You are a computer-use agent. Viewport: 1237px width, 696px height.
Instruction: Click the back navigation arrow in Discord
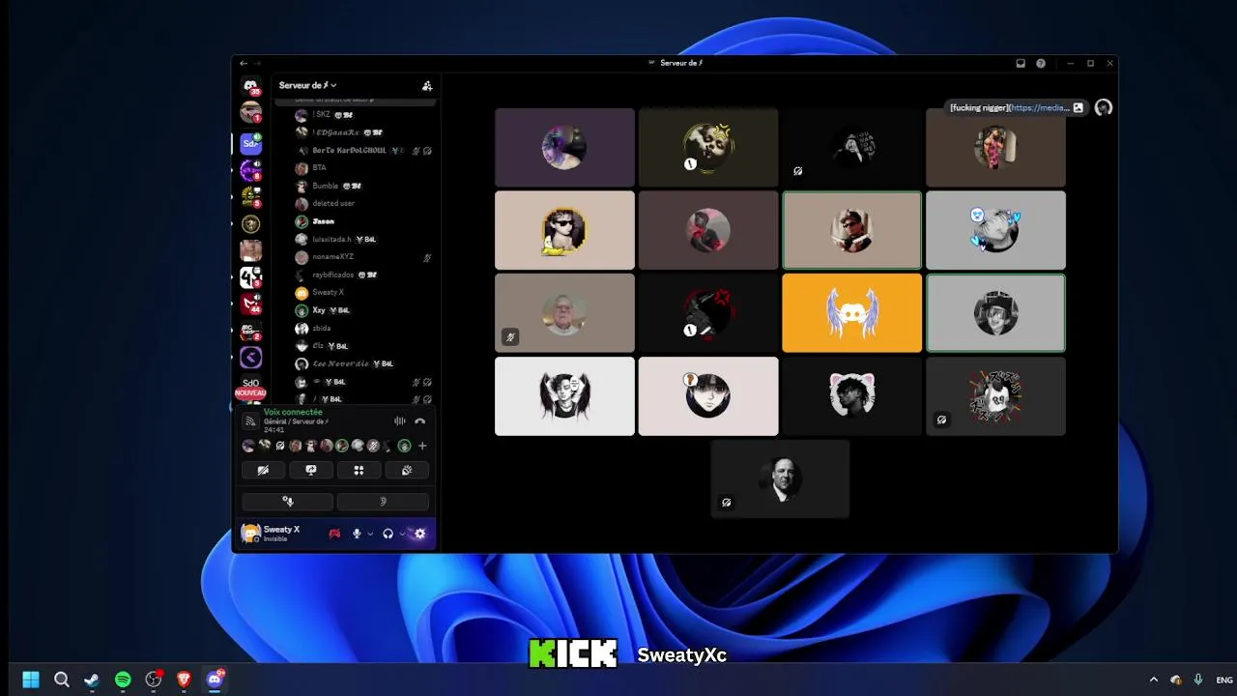(244, 63)
